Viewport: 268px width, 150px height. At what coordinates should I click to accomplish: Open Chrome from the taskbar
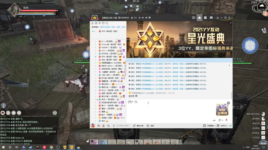[x=51, y=147]
